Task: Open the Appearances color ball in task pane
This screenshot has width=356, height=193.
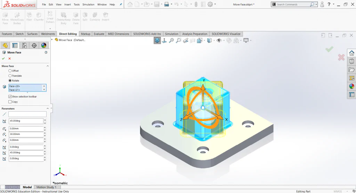Action: (352, 86)
